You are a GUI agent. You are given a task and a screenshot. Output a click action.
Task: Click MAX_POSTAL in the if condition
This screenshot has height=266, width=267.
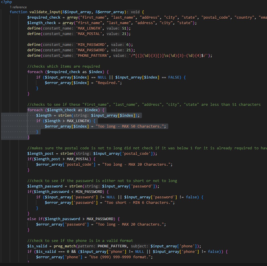point(78,159)
